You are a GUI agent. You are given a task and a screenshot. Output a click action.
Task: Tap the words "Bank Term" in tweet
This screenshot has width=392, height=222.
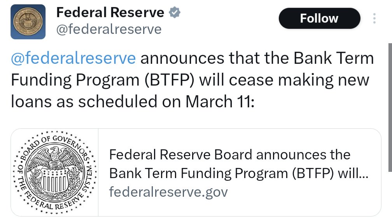click(334, 59)
